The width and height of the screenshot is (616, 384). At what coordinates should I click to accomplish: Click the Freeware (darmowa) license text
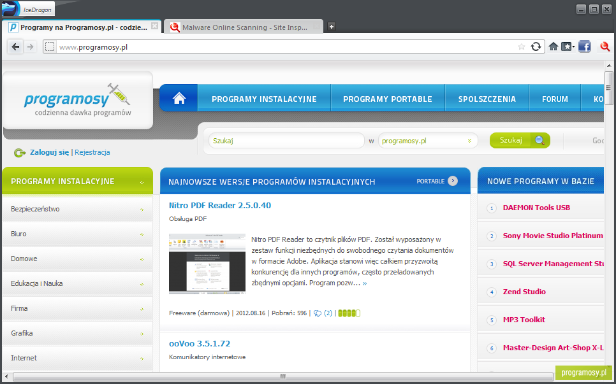199,313
